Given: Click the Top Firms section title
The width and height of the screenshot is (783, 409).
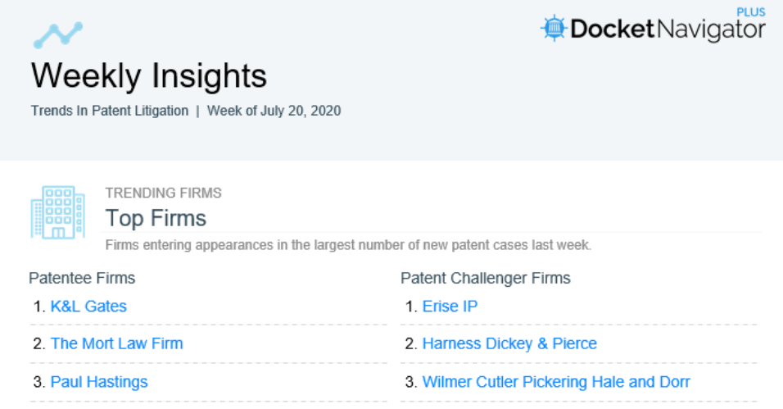Looking at the screenshot, I should [156, 218].
